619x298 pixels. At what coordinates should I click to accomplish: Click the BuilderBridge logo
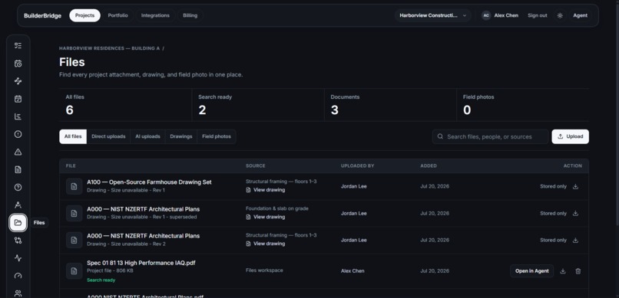[43, 16]
